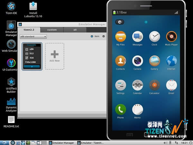Tap the 3:18 AM status bar in emulator

click(x=146, y=12)
